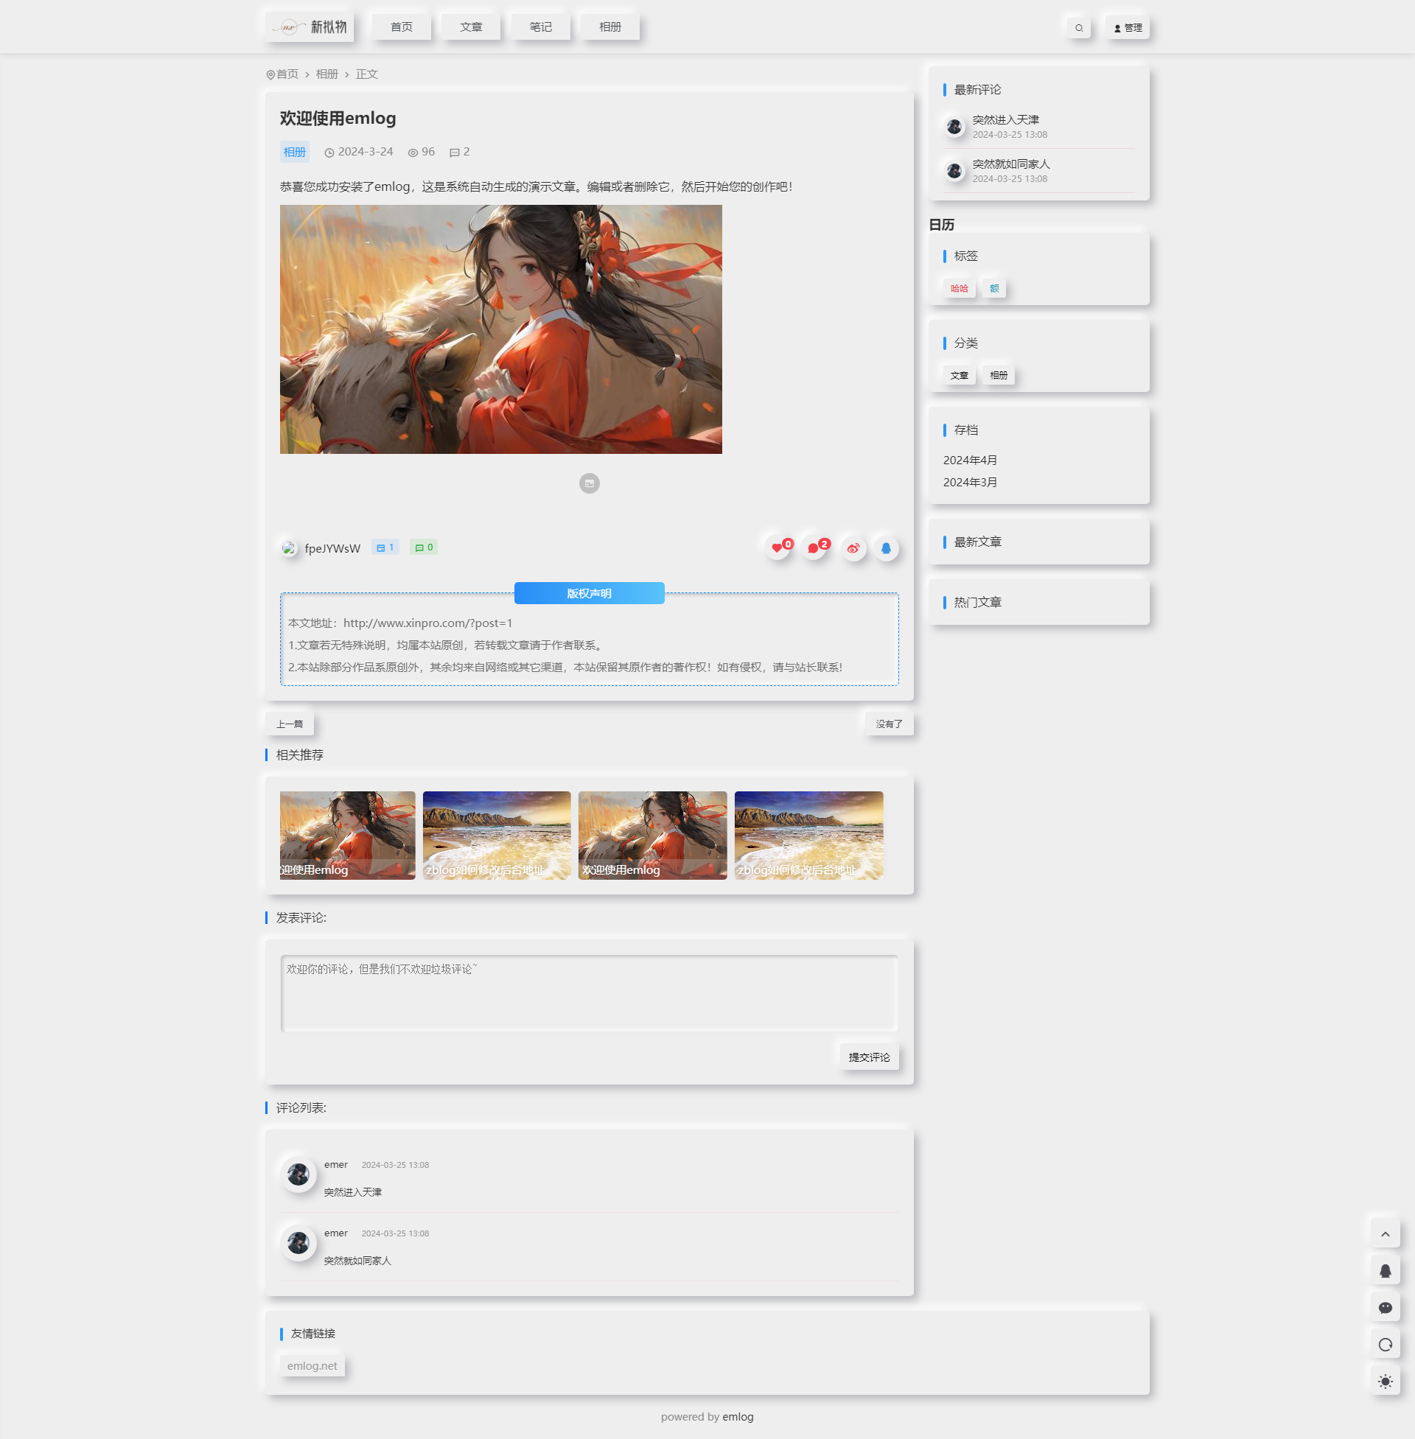Click sidebar avatar next to 突然就如同家人
The image size is (1415, 1439).
(954, 171)
